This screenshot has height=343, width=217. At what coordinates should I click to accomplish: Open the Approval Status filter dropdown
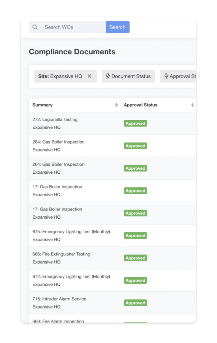[178, 76]
